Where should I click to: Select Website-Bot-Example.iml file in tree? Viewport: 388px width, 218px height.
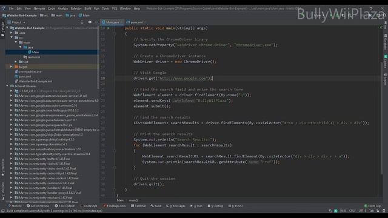pos(33,81)
